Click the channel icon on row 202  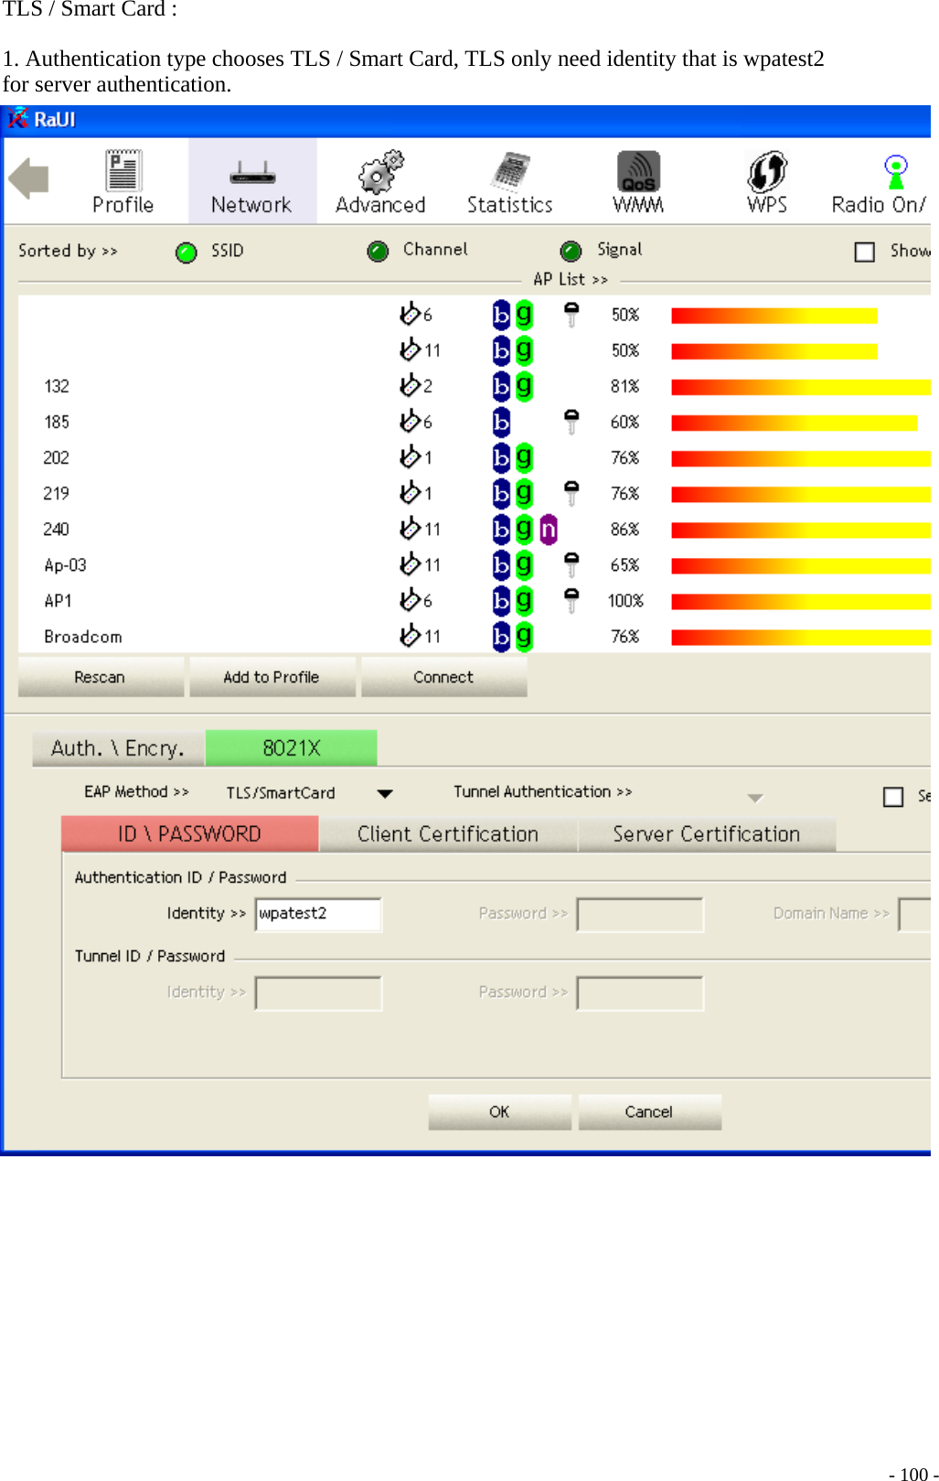coord(410,456)
